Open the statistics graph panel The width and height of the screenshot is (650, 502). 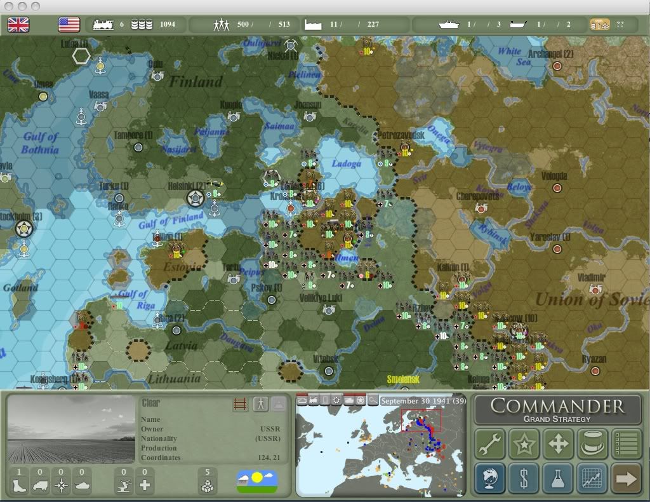coord(592,478)
